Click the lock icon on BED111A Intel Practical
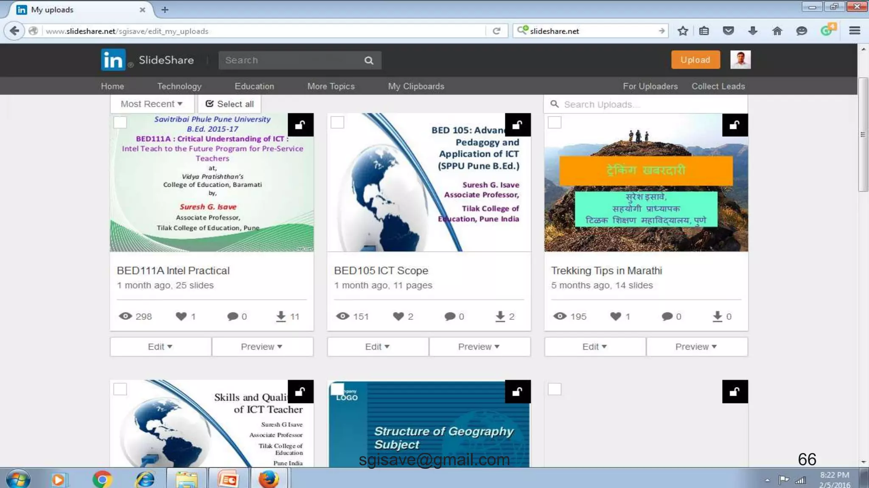869x488 pixels. [x=300, y=125]
